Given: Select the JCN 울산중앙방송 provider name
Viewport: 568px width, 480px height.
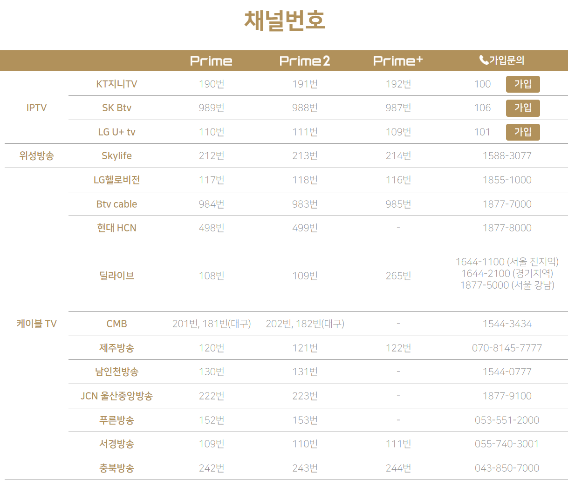Looking at the screenshot, I should (116, 396).
